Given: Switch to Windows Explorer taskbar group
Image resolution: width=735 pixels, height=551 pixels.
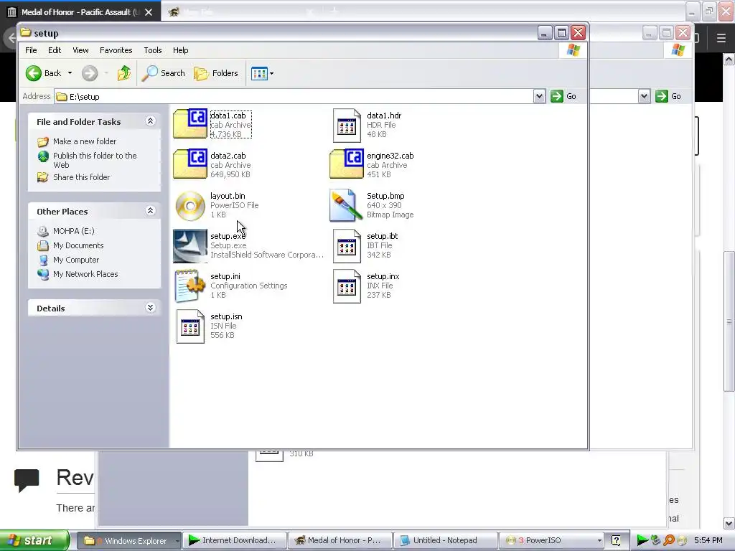Looking at the screenshot, I should tap(128, 541).
